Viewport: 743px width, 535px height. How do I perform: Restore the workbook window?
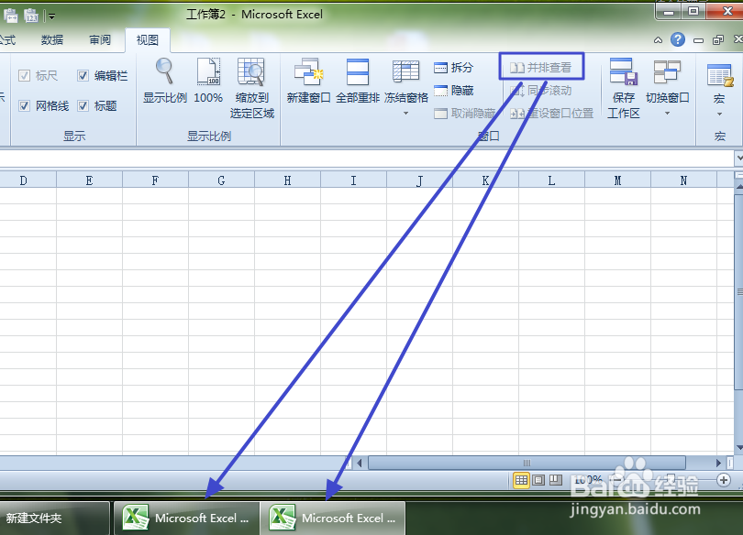pos(718,40)
